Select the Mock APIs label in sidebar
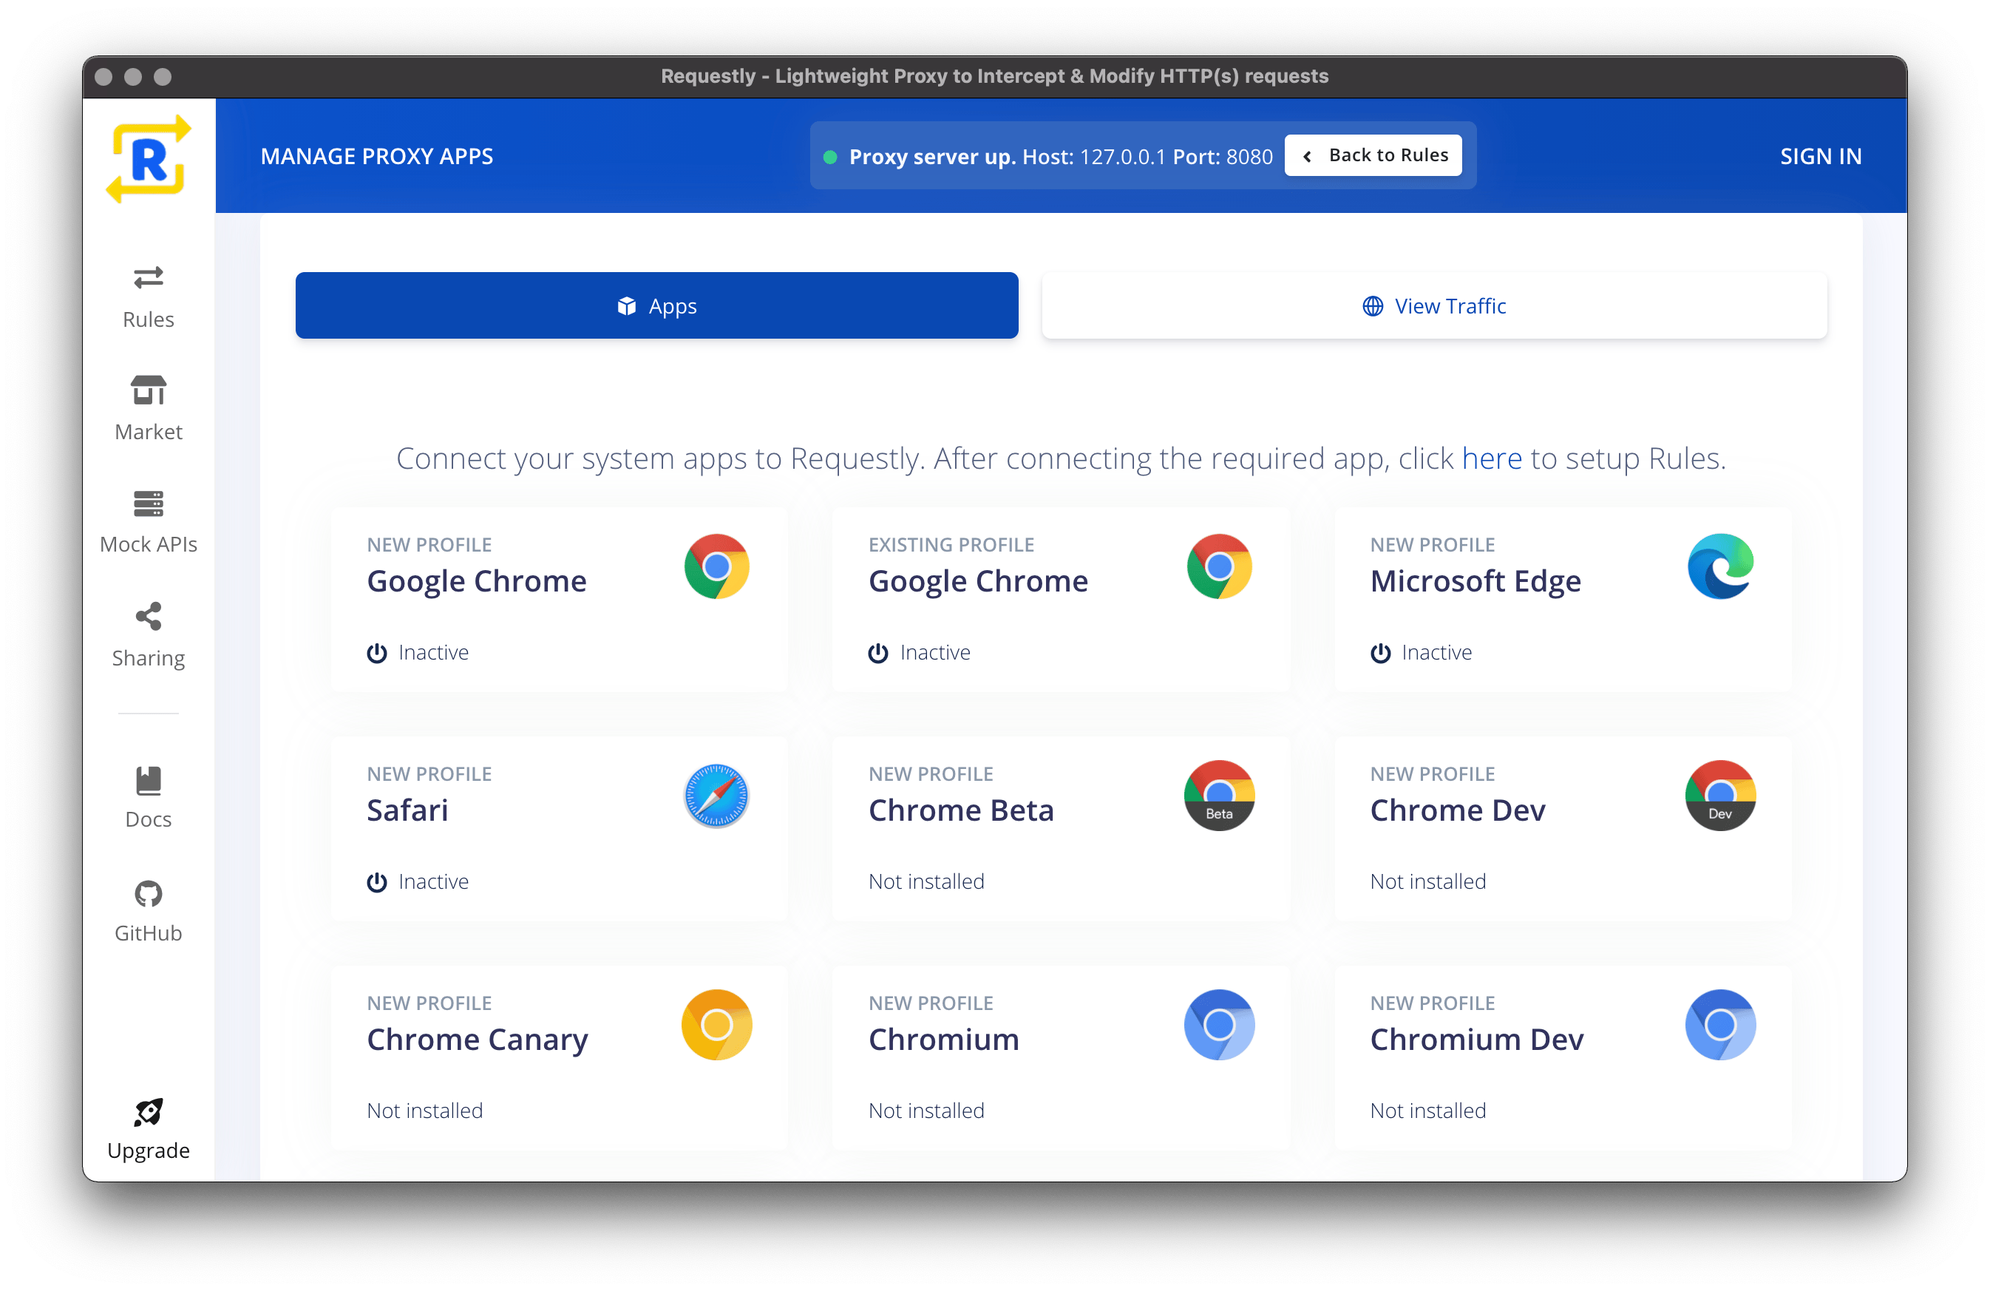The width and height of the screenshot is (1990, 1291). click(149, 544)
